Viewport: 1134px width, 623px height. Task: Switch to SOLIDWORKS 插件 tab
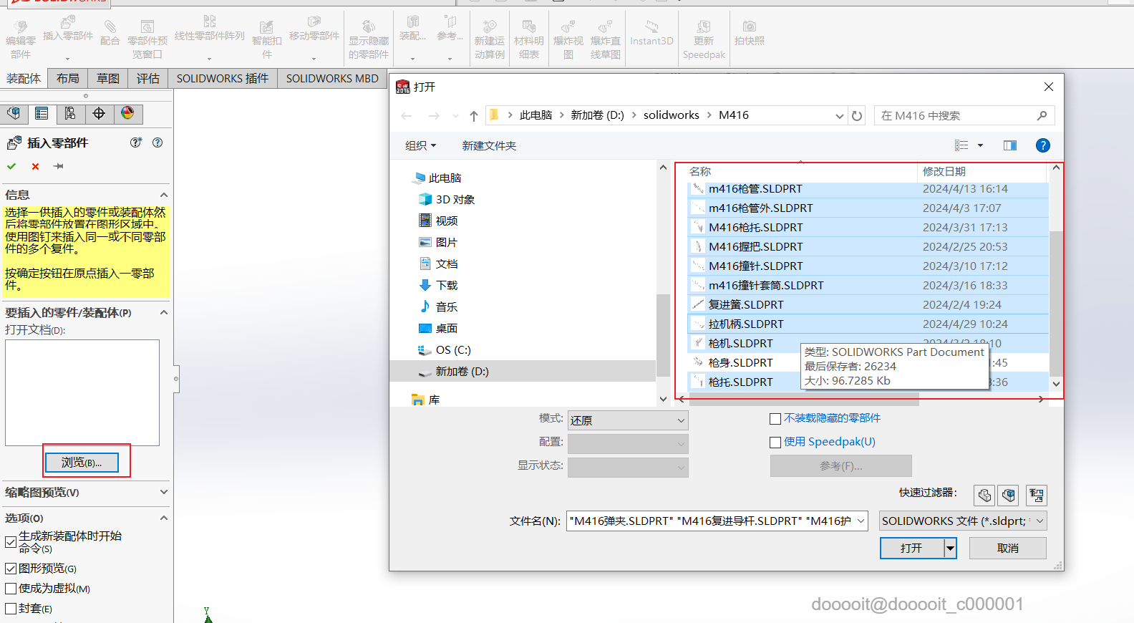tap(223, 79)
